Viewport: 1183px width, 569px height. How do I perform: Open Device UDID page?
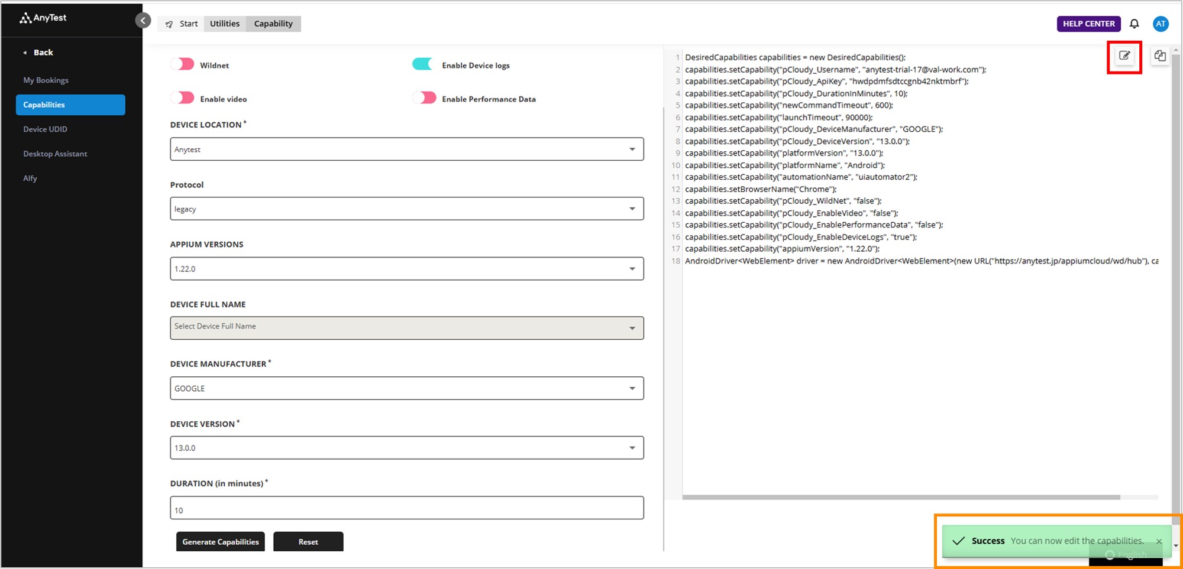click(46, 129)
